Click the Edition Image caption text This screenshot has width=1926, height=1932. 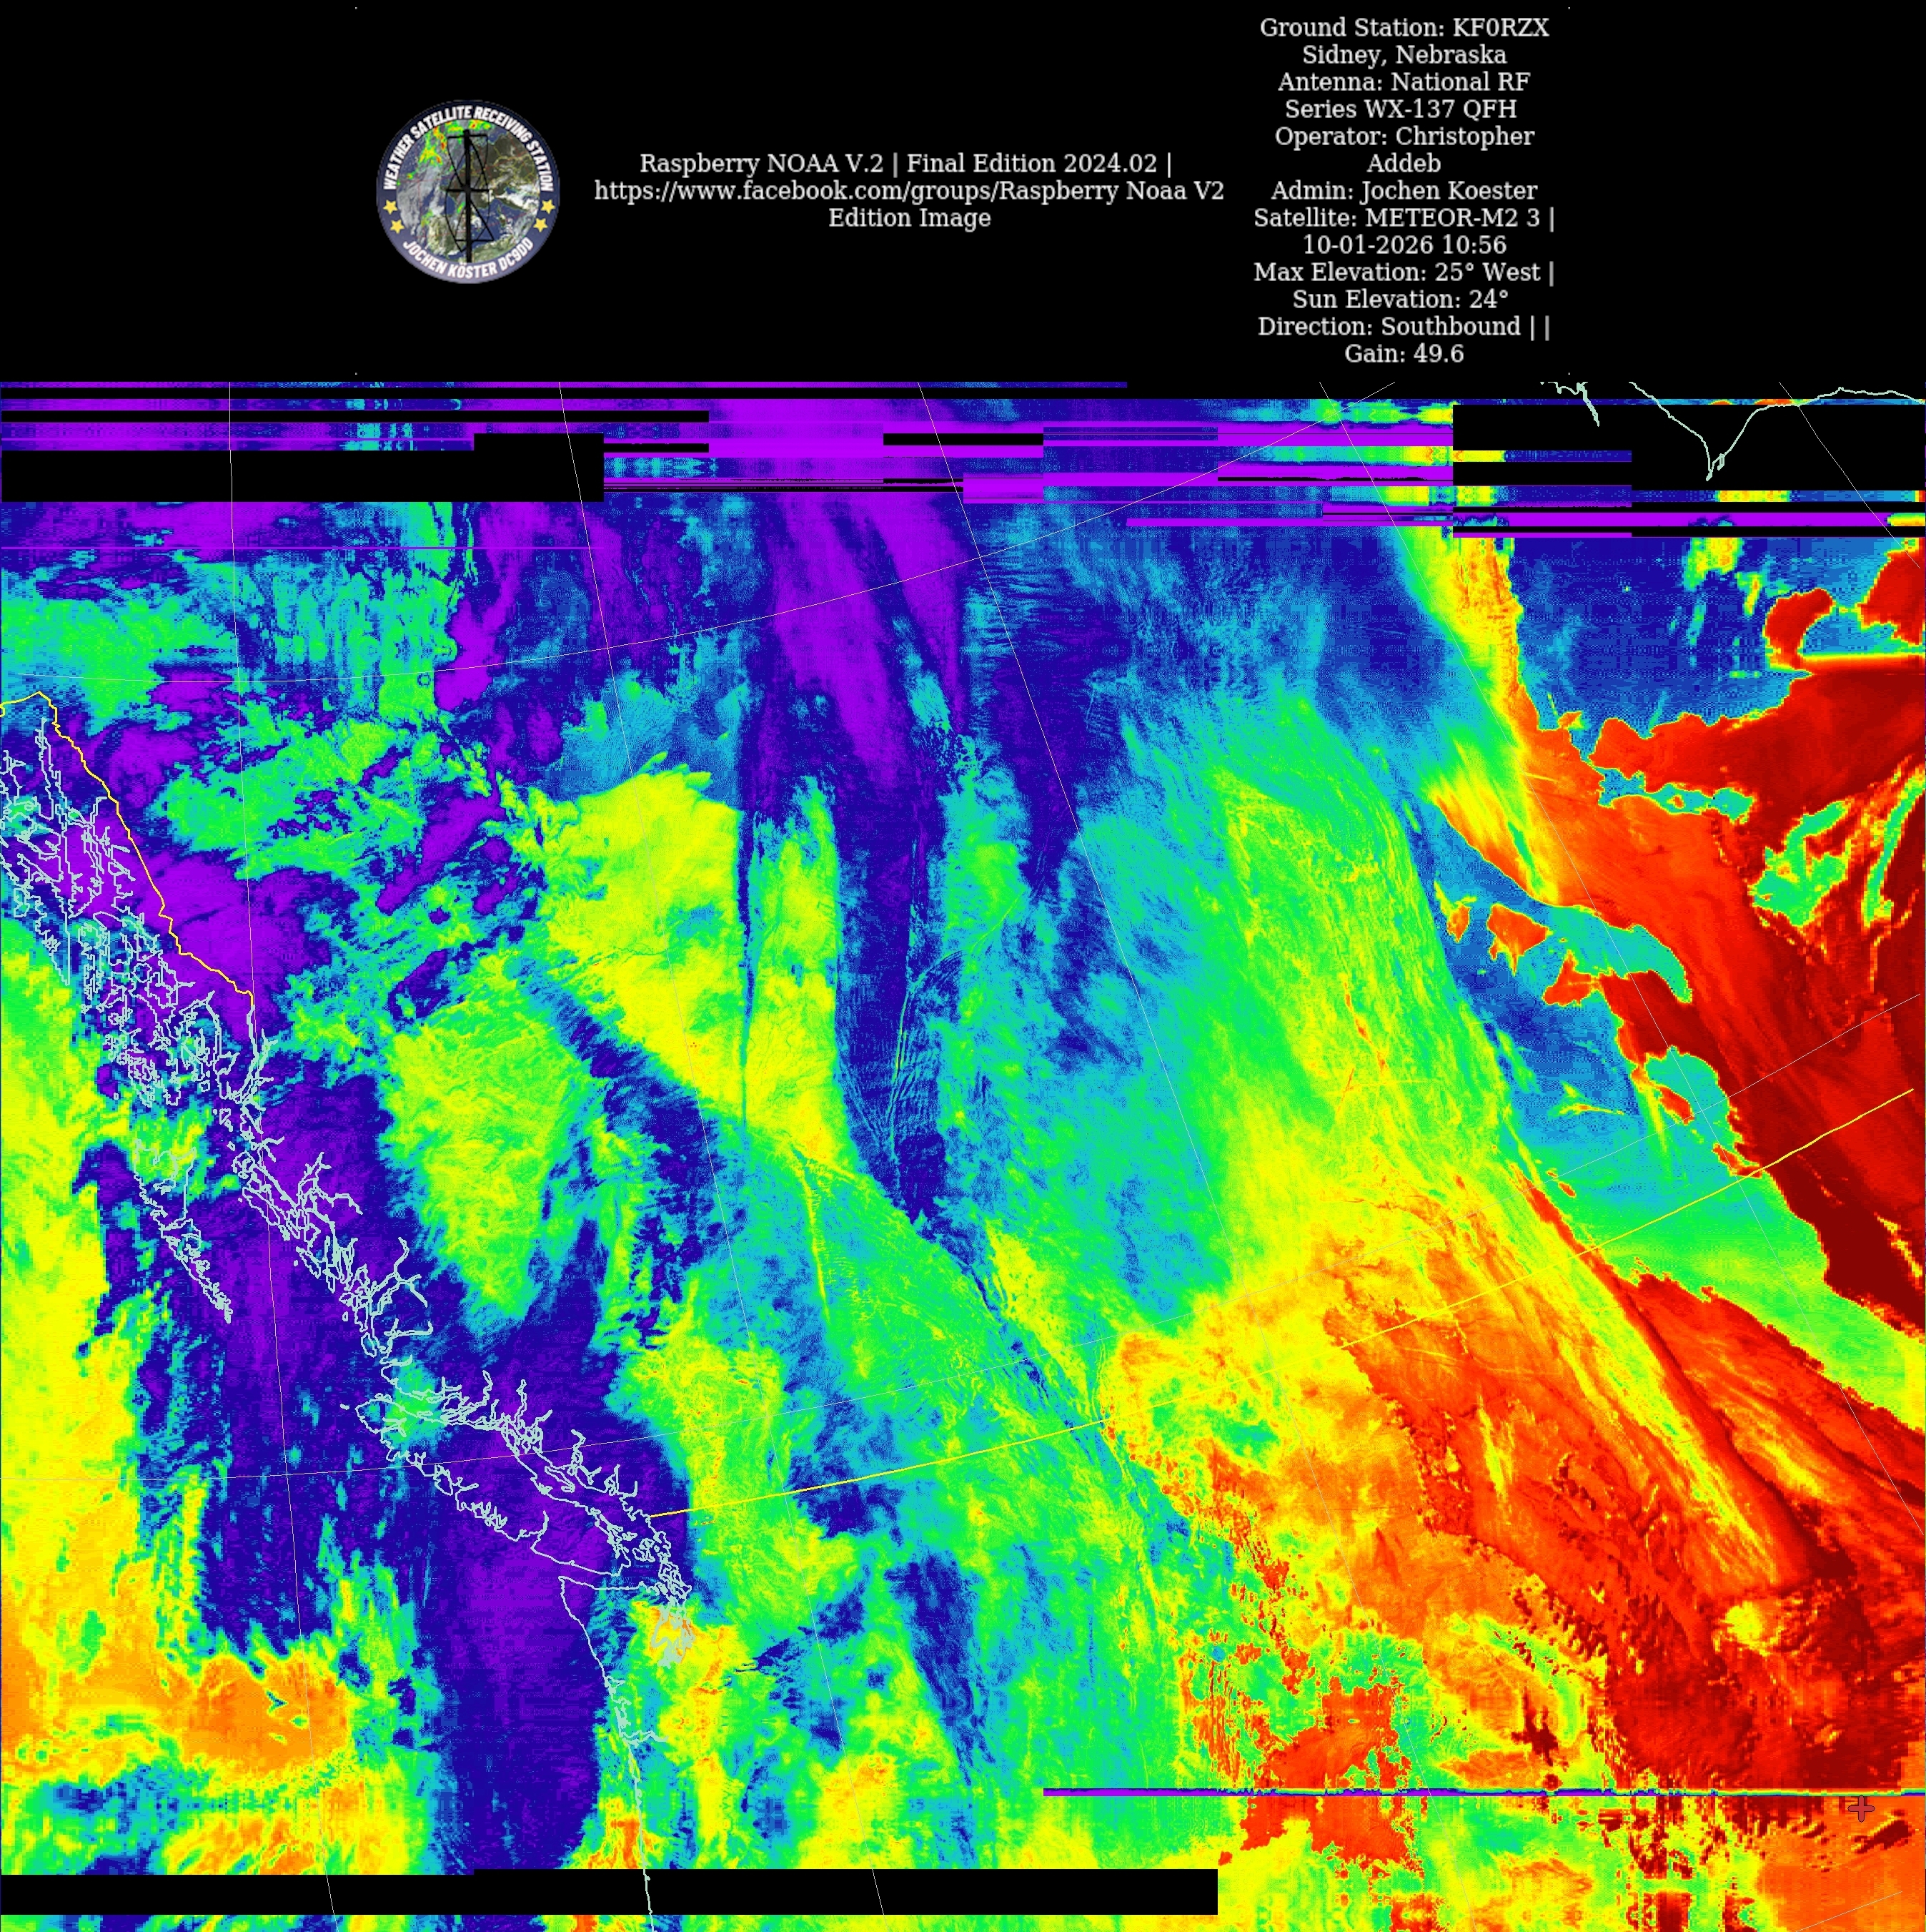[x=908, y=218]
